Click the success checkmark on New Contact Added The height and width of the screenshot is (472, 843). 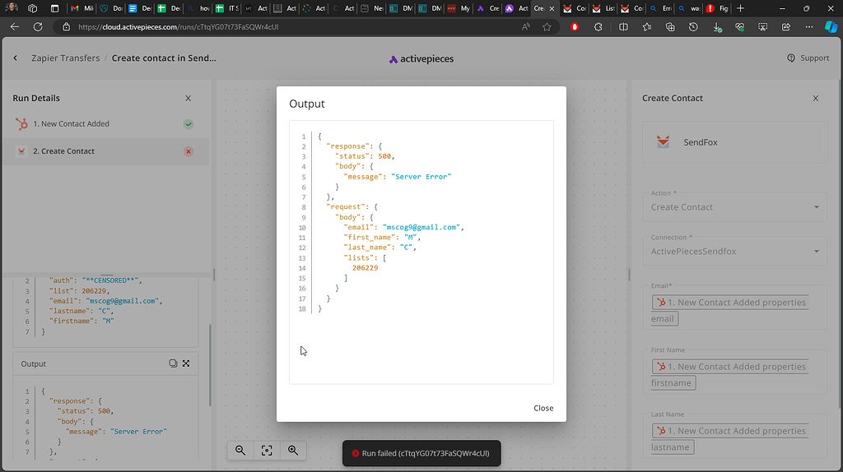[189, 124]
